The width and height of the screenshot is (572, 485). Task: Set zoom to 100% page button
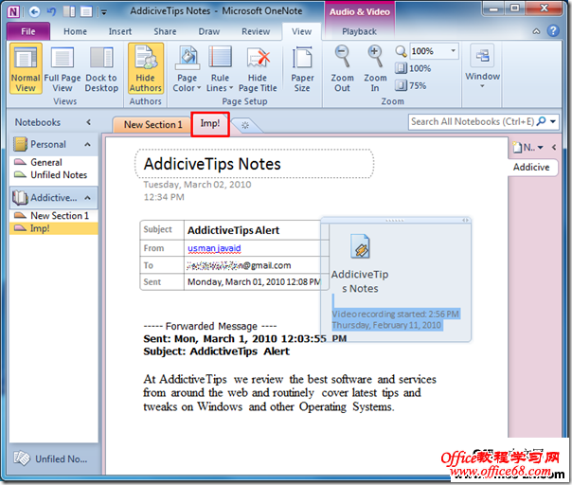pyautogui.click(x=413, y=68)
